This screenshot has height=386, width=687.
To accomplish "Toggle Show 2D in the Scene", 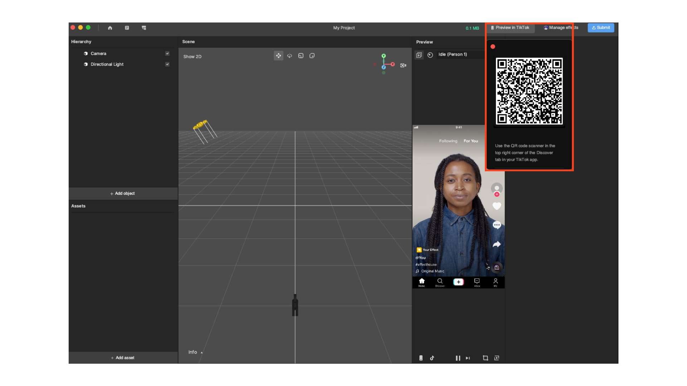I will [193, 57].
